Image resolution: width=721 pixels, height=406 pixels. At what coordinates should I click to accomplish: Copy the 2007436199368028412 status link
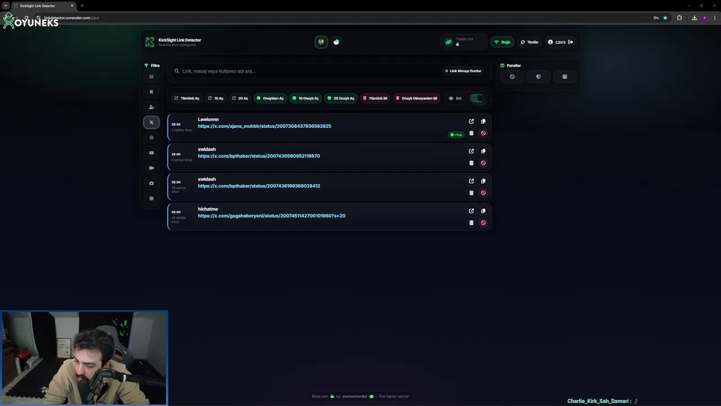tap(483, 181)
